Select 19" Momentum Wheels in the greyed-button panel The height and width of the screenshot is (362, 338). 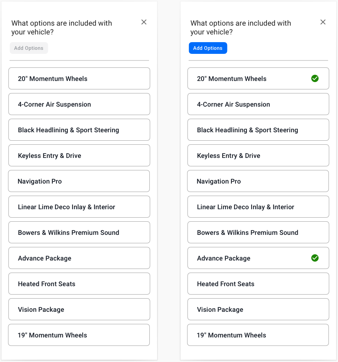click(79, 335)
